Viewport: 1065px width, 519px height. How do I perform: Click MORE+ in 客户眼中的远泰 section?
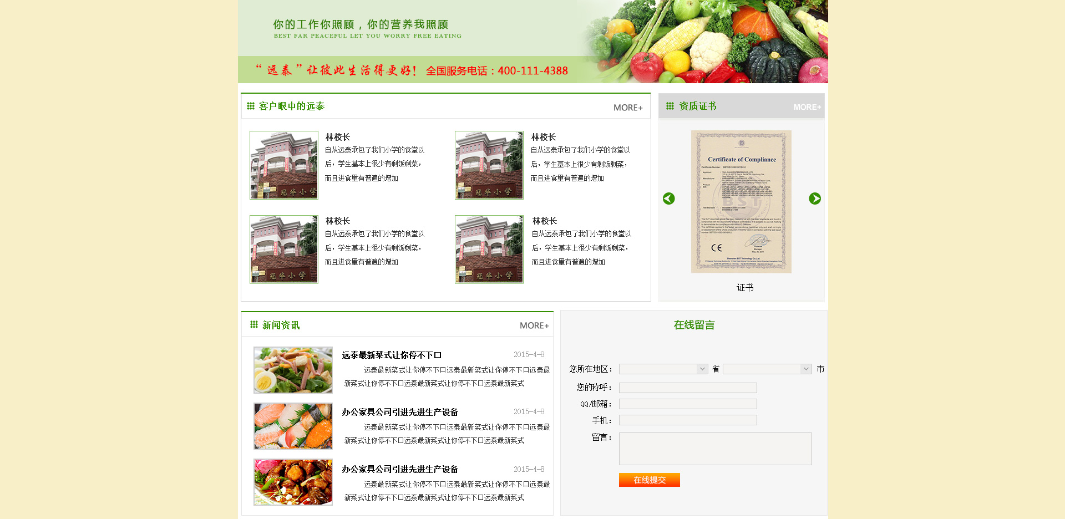[627, 108]
